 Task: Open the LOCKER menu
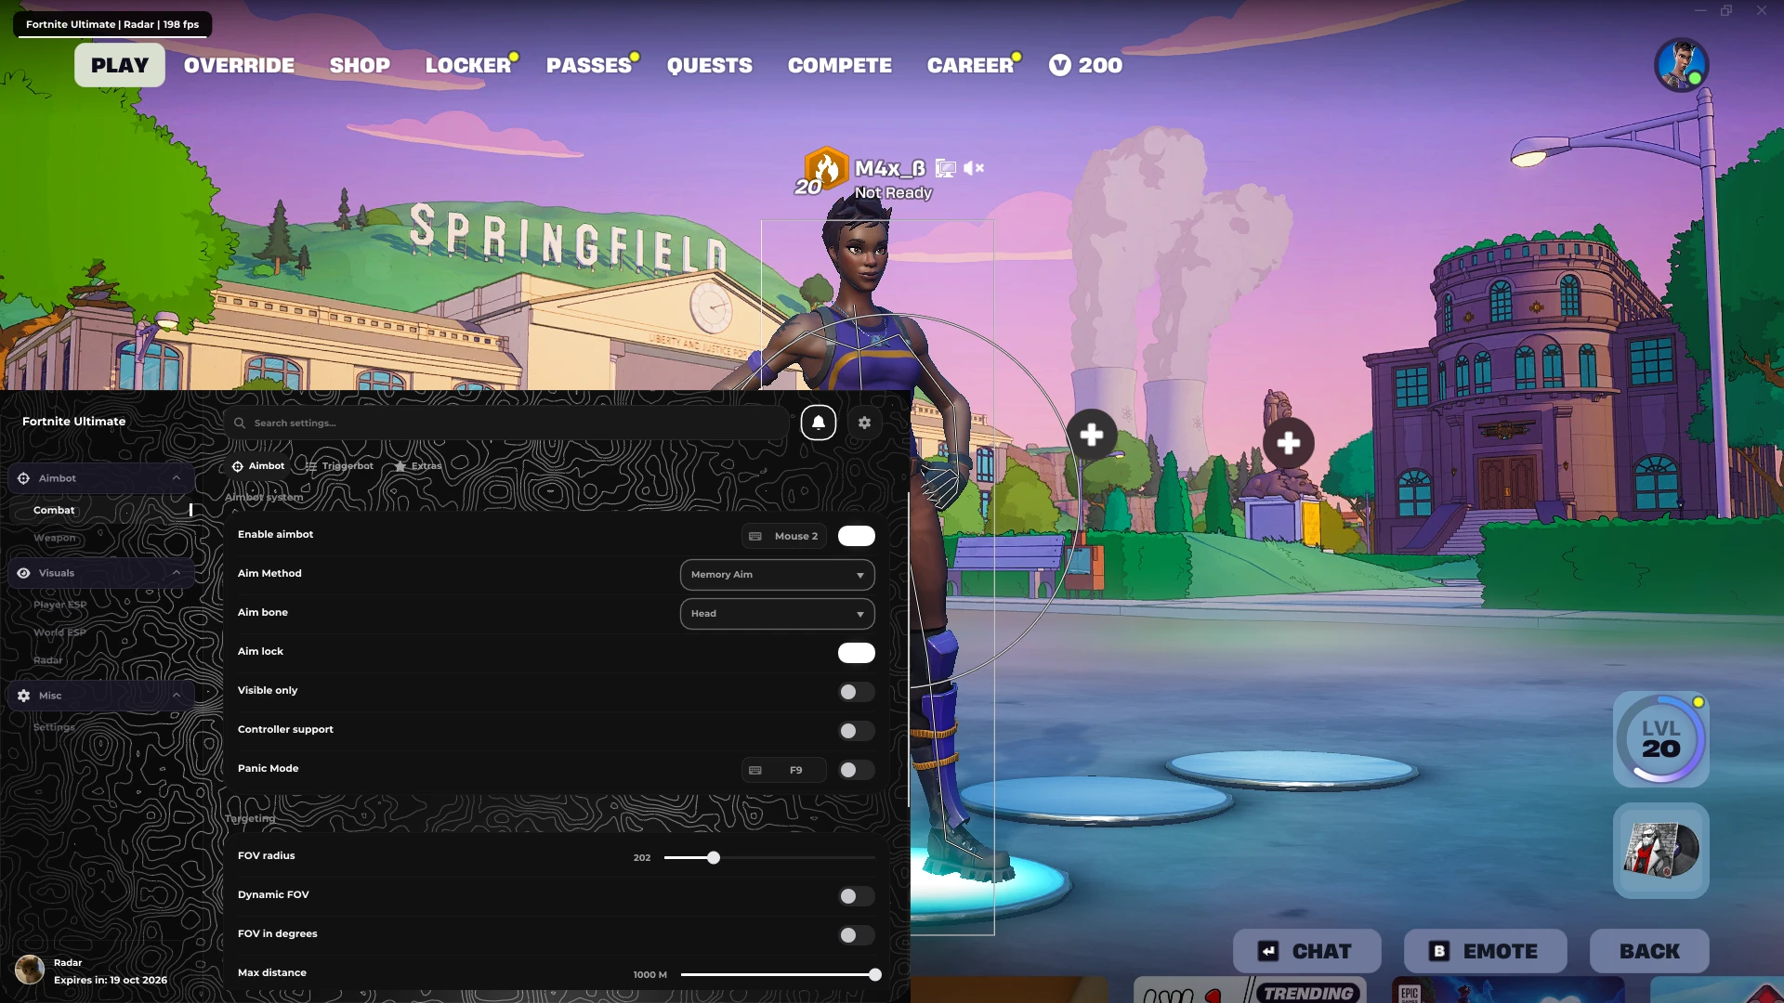tap(468, 65)
